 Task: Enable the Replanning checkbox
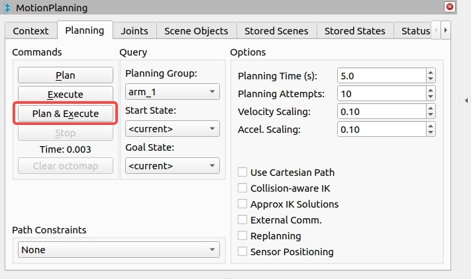point(242,235)
